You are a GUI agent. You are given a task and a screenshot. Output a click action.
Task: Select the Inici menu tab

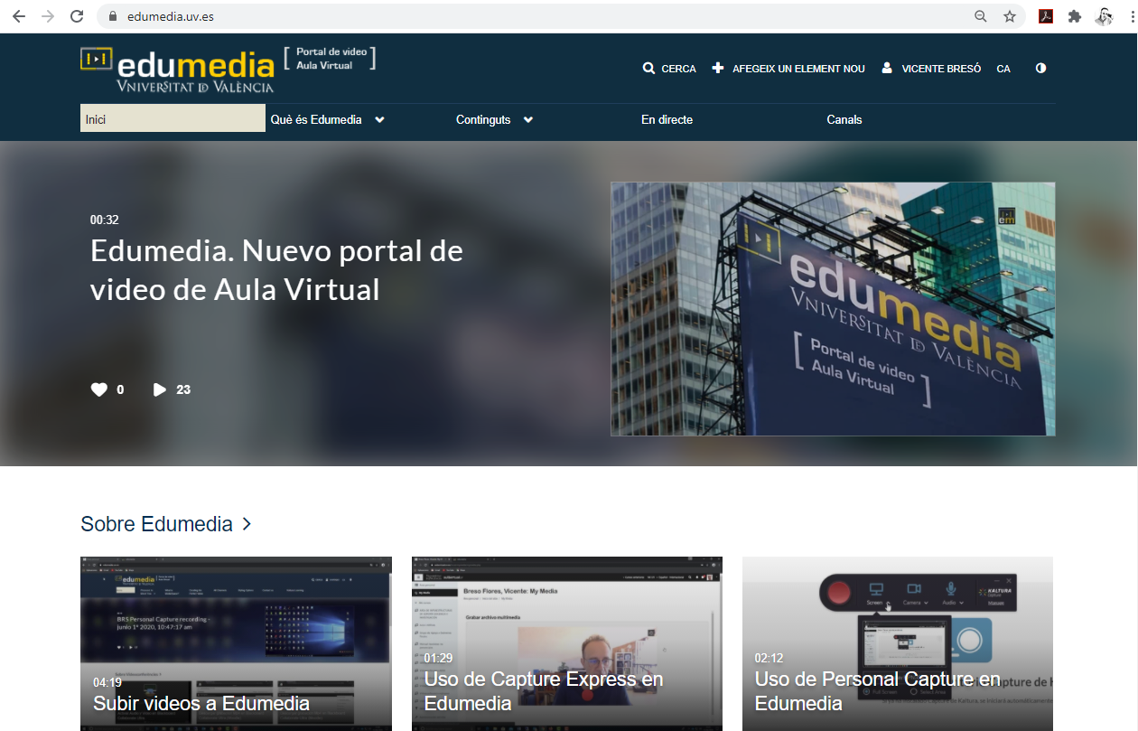pyautogui.click(x=173, y=119)
